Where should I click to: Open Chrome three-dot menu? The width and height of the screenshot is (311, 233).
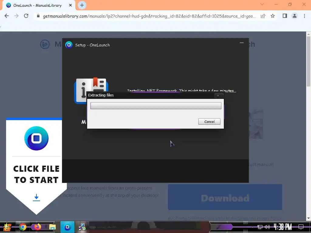[304, 16]
